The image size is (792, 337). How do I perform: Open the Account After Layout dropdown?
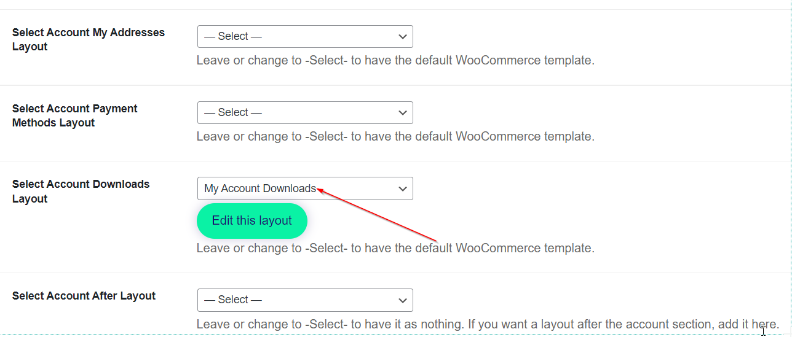click(x=304, y=300)
